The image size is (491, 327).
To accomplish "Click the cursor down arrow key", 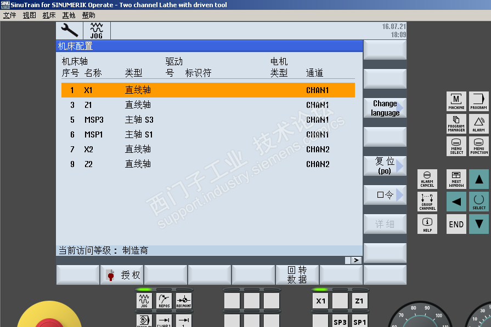I will click(479, 224).
